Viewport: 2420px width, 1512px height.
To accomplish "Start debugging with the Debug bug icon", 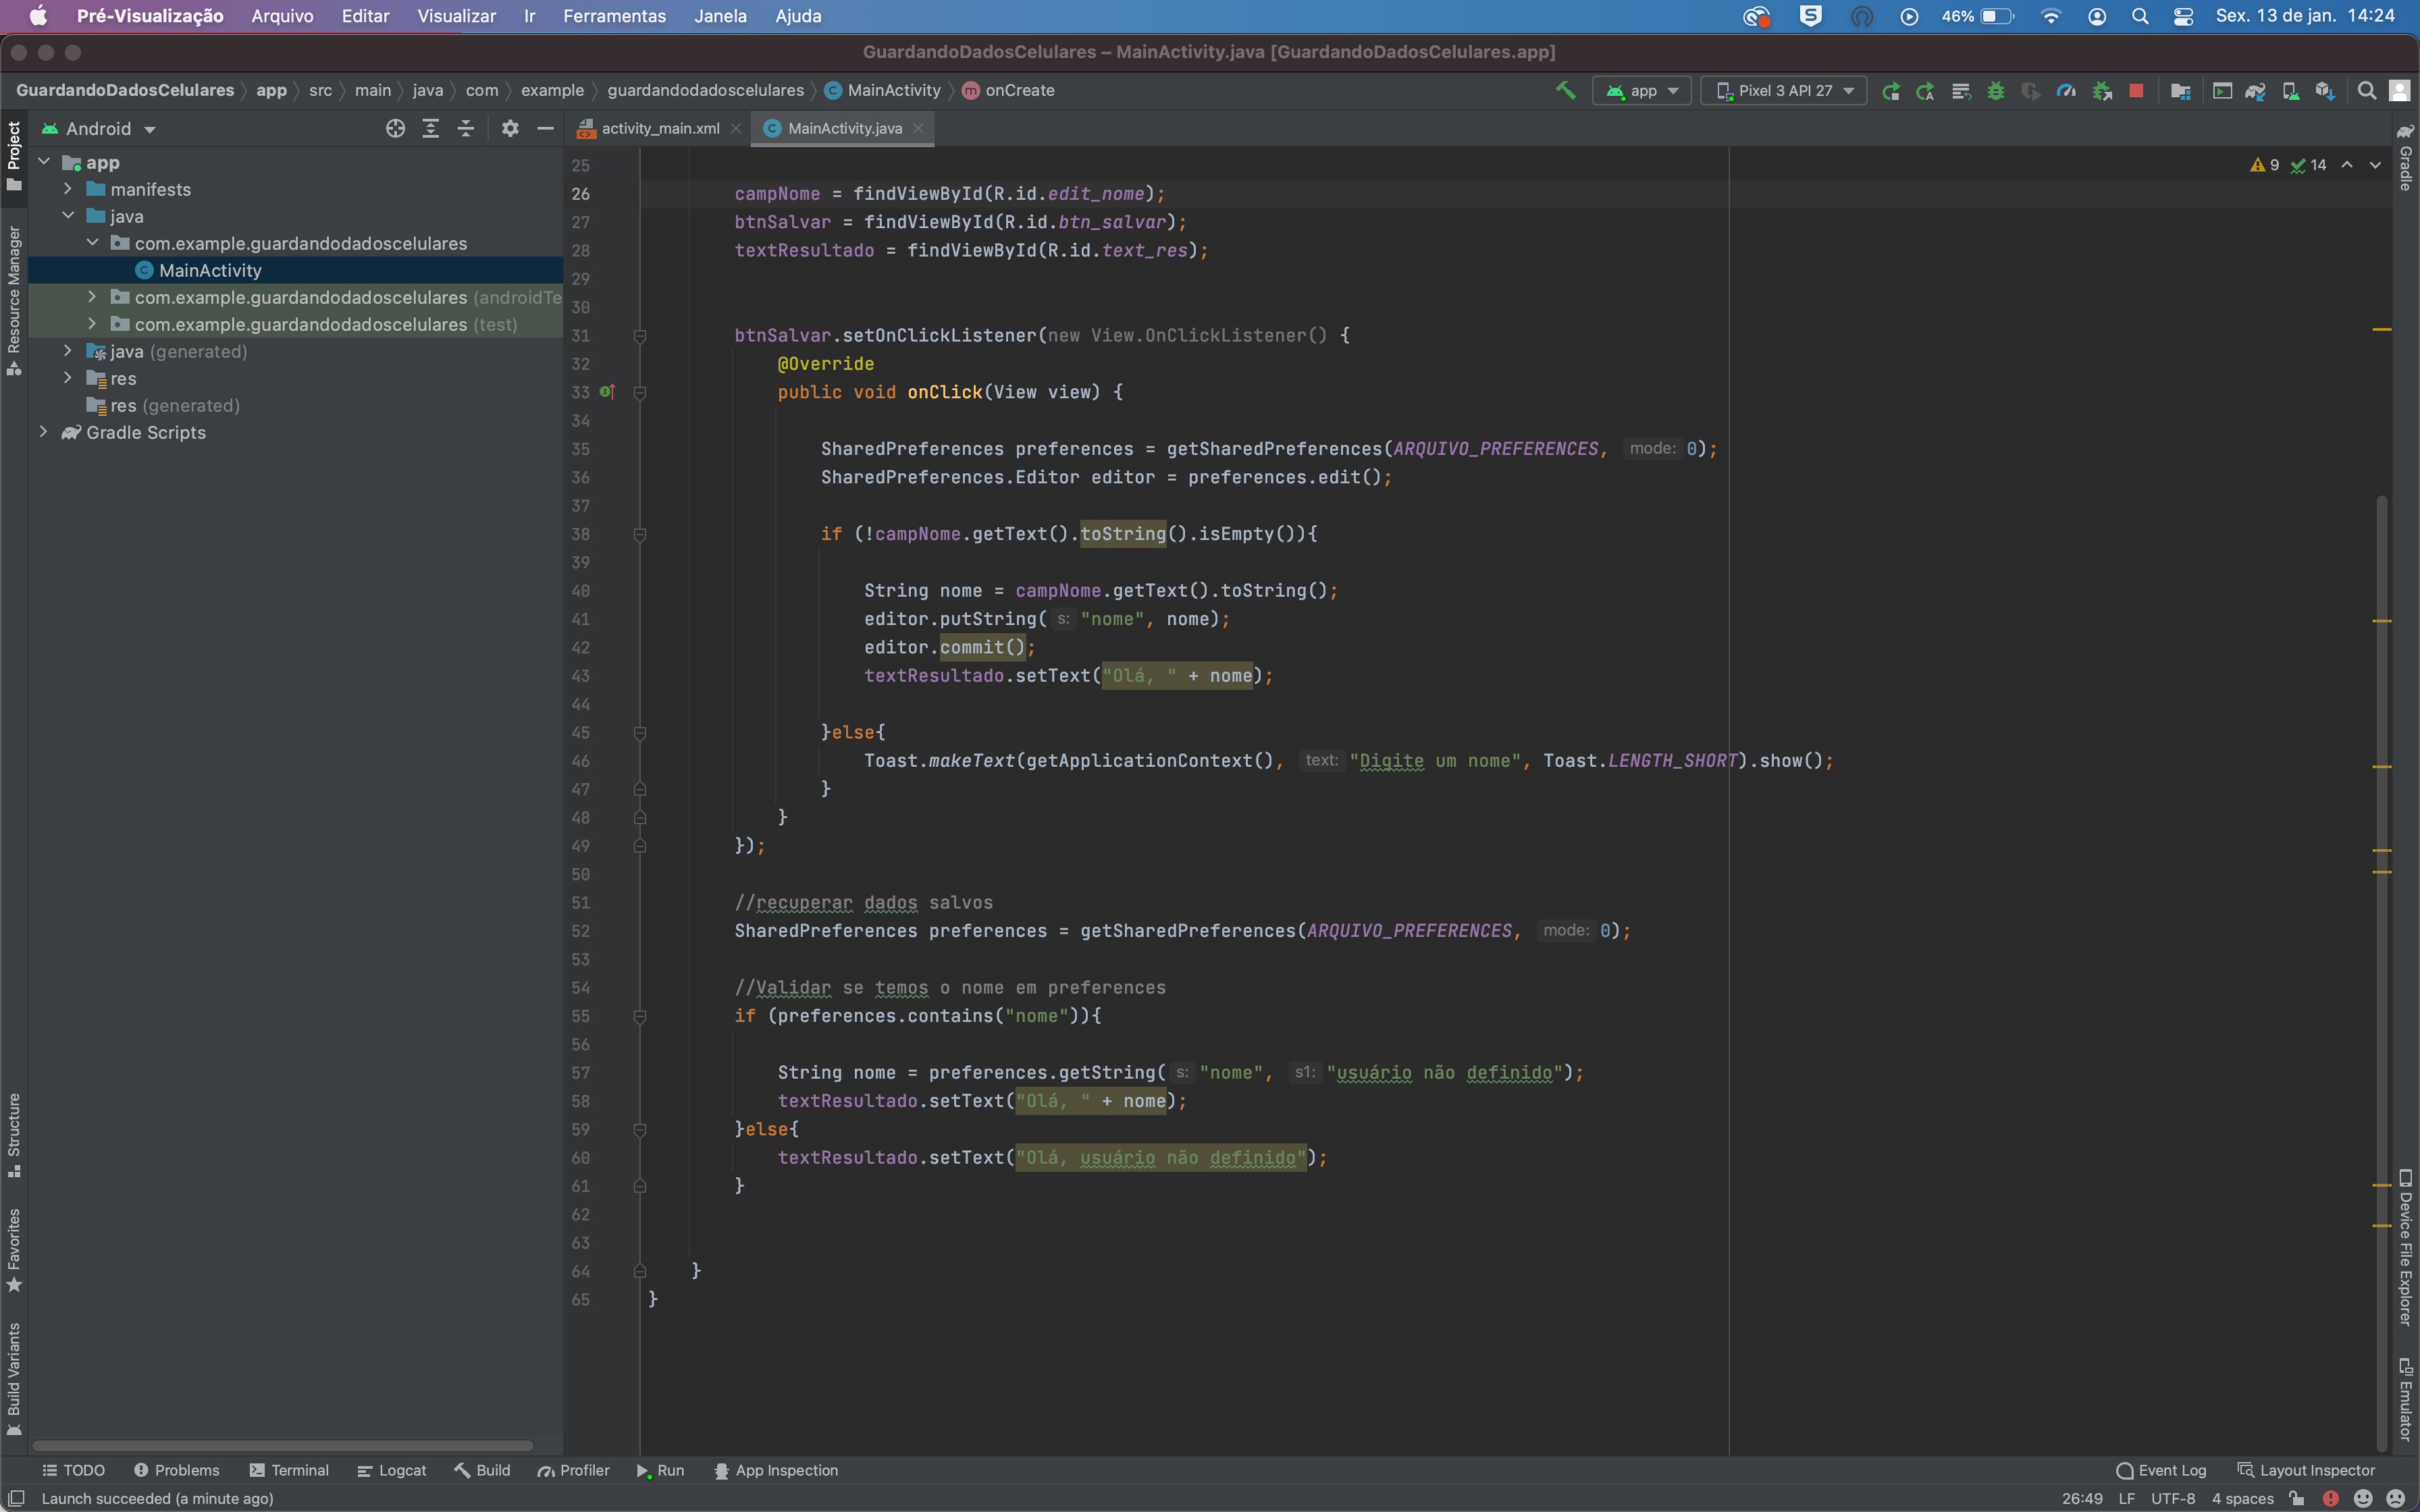I will point(1996,90).
